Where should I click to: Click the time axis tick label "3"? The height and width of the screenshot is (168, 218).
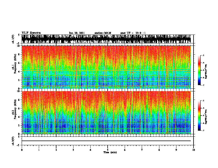click(x=73, y=150)
